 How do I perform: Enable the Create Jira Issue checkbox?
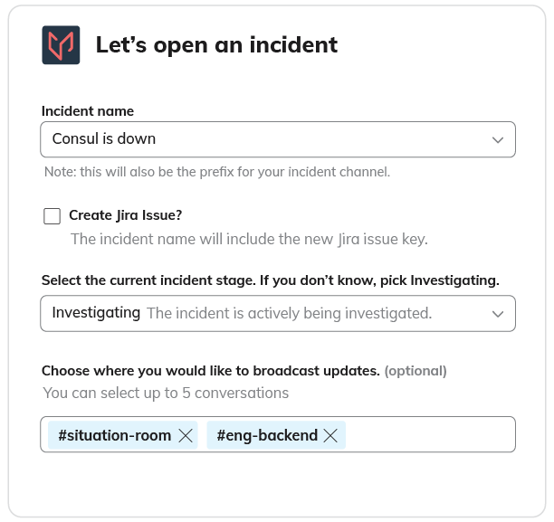pyautogui.click(x=53, y=216)
